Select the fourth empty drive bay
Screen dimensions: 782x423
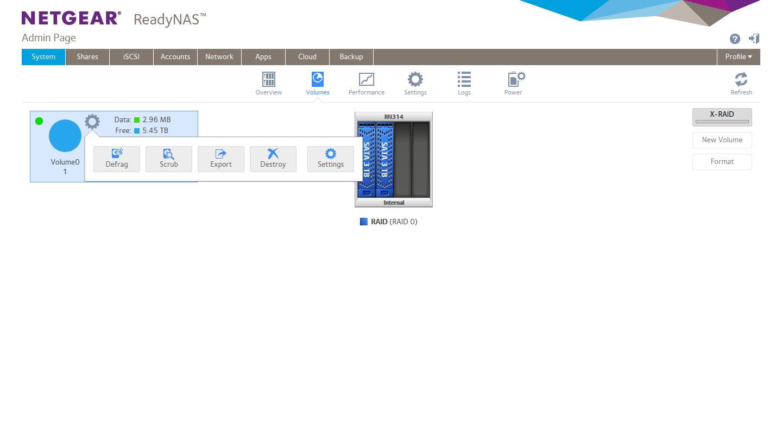point(420,160)
